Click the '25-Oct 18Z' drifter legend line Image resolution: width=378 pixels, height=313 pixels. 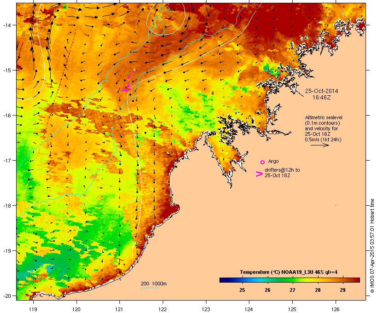click(277, 175)
